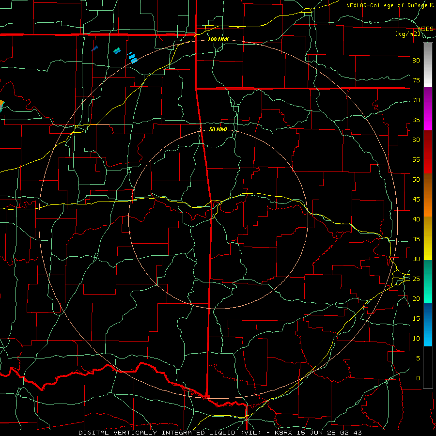436x436 pixels.
Task: Click the legend value 25
Action: (x=416, y=279)
